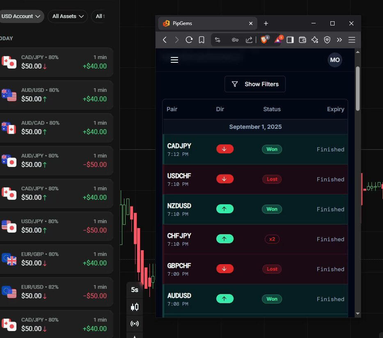Select the candlestick chart style icon
This screenshot has width=383, height=338.
135,306
